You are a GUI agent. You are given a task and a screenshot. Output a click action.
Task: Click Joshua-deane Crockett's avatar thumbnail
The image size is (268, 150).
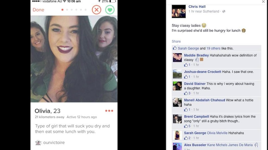coord(177,74)
